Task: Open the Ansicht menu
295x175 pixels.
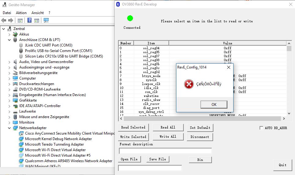Action: pos(37,13)
